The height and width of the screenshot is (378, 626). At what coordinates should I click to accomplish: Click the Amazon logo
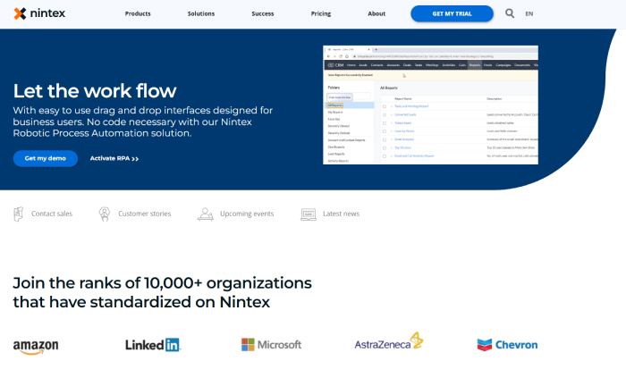tap(36, 346)
